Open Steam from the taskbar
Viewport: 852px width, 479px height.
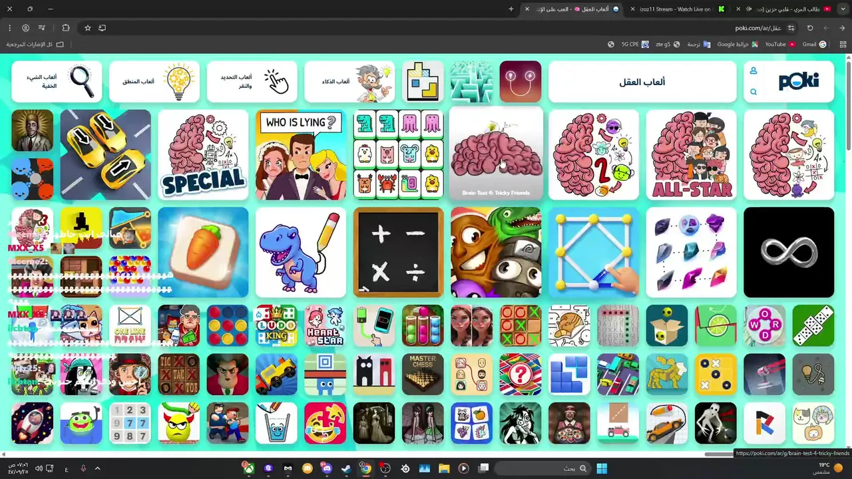point(346,468)
